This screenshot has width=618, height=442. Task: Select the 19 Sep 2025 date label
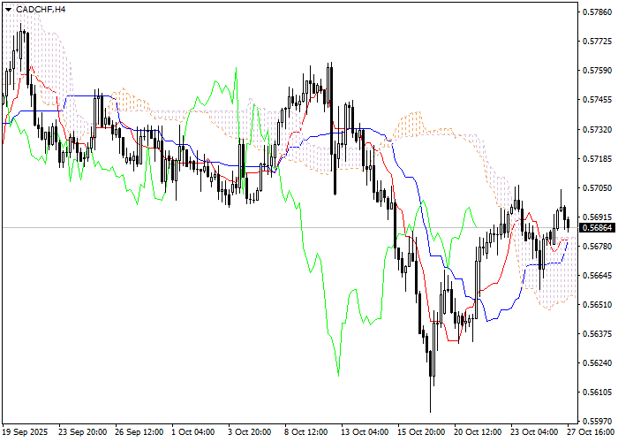tap(26, 432)
